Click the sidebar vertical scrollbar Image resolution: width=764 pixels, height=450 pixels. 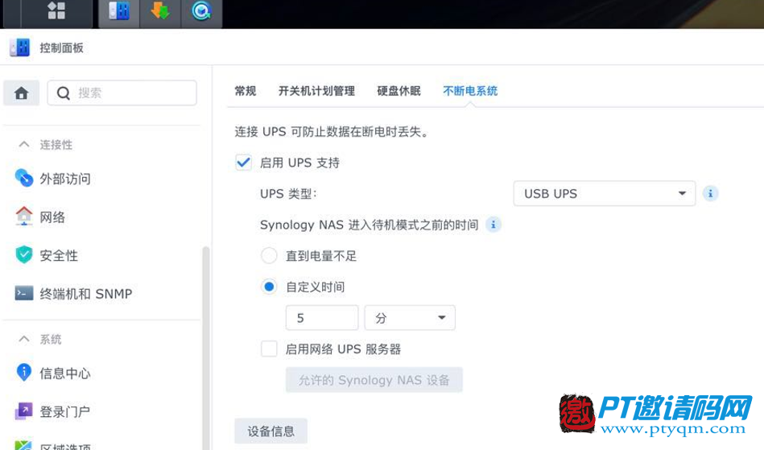coord(206,349)
